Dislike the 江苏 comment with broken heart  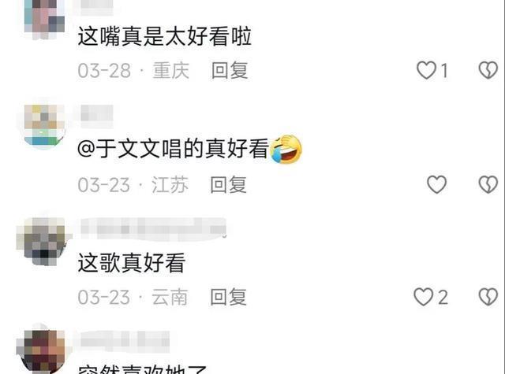tap(488, 184)
